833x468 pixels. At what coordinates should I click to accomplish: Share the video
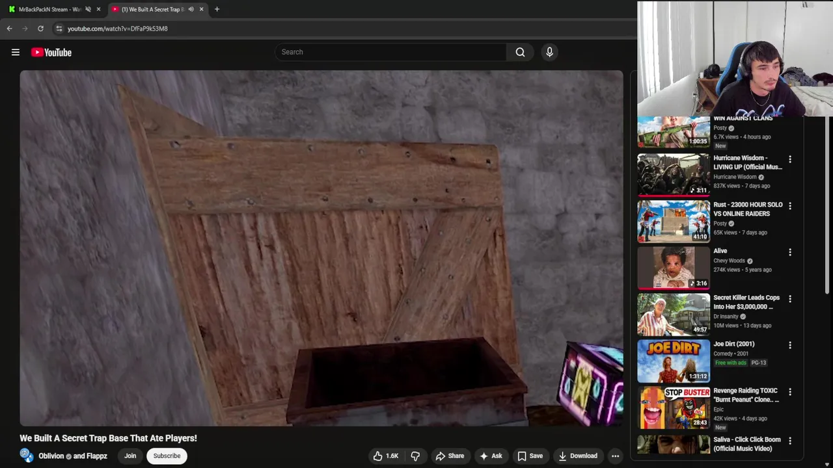tap(450, 456)
